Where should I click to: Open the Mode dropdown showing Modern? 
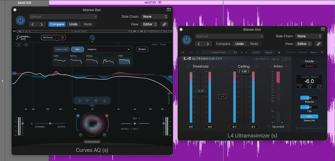(x=309, y=66)
